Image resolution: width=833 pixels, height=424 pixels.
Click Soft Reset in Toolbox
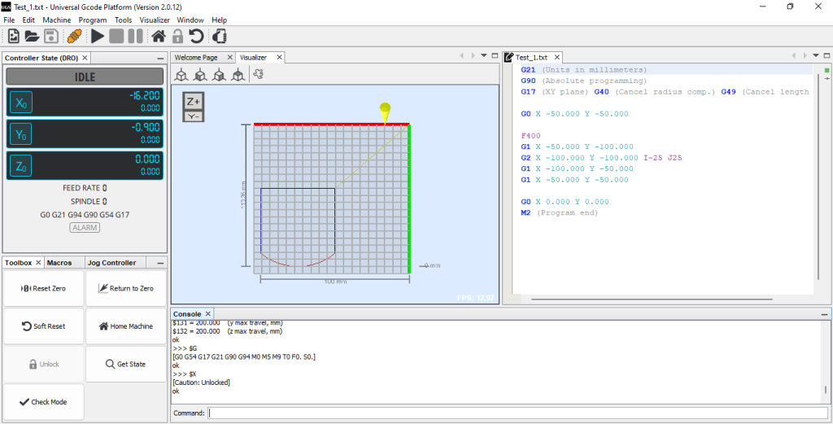pyautogui.click(x=44, y=326)
